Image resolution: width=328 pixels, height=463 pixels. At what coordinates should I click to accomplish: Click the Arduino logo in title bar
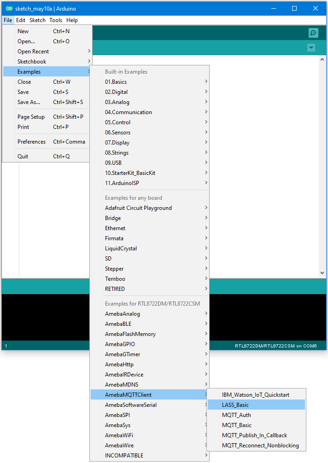9,9
